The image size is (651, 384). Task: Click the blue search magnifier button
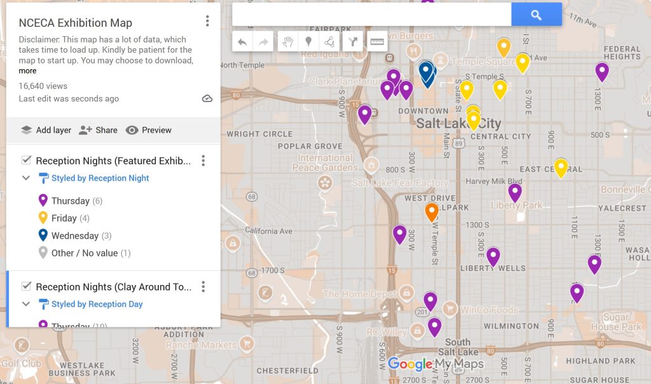click(536, 15)
